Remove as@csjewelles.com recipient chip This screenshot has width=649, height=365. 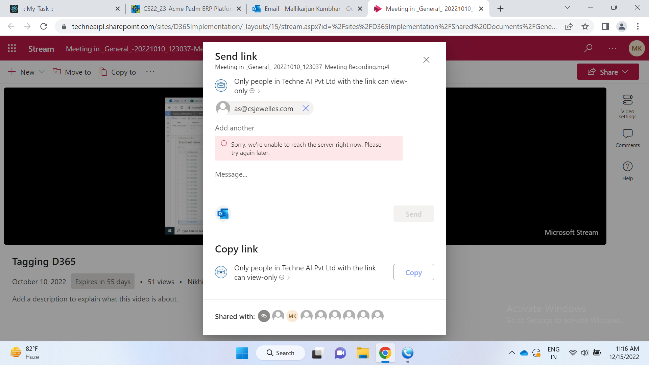click(306, 108)
